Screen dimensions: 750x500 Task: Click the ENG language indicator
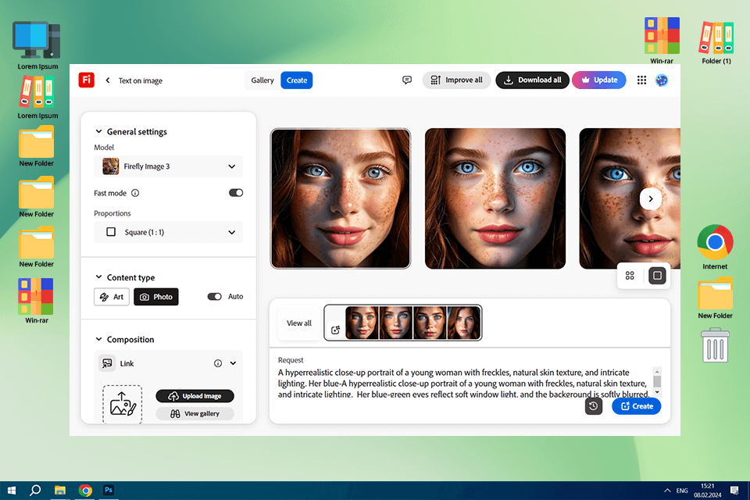pos(682,491)
